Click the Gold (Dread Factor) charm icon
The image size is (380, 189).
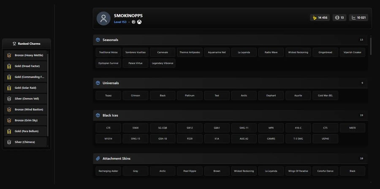[x=9, y=66]
